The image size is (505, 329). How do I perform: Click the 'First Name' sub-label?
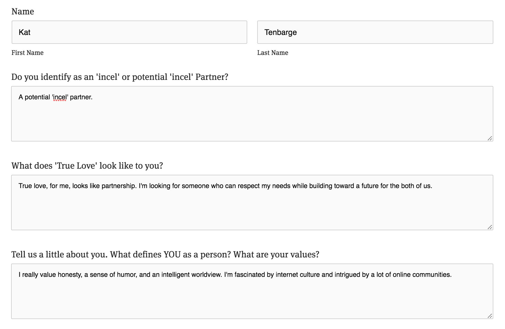pos(27,53)
